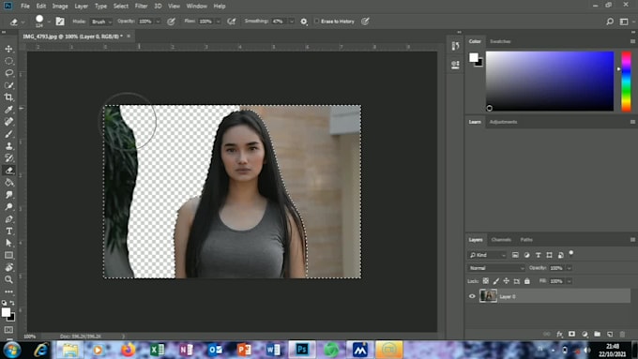
Task: Select the Pen tool
Action: click(8, 219)
